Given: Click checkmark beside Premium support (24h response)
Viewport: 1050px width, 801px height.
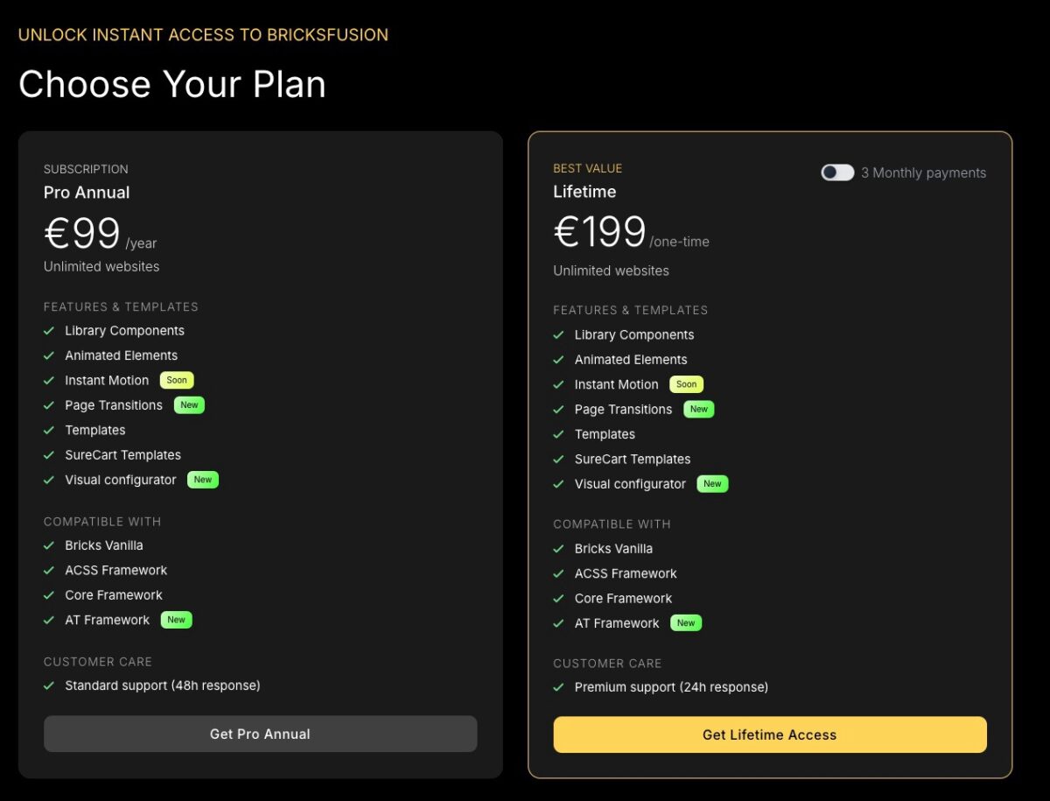Looking at the screenshot, I should 558,687.
